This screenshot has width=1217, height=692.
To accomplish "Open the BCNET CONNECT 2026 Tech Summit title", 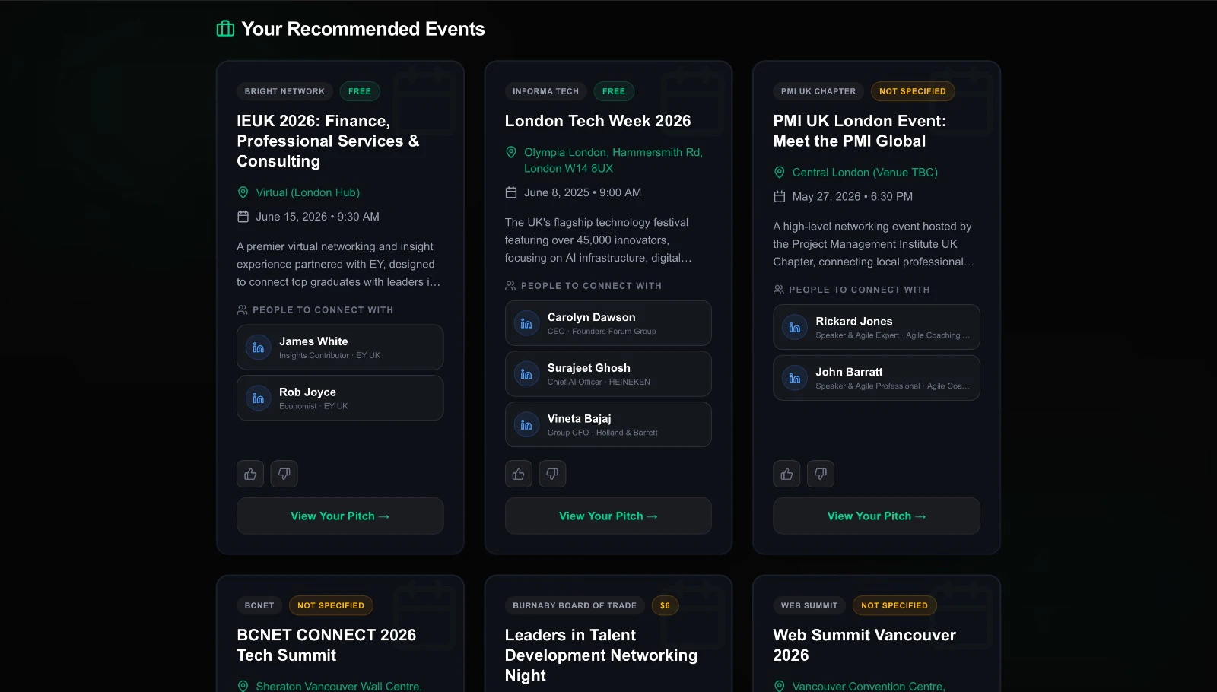I will [326, 645].
